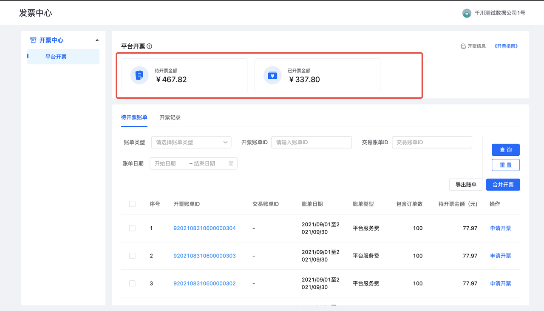Click the 开票账单ID input field
This screenshot has height=311, width=544.
312,142
